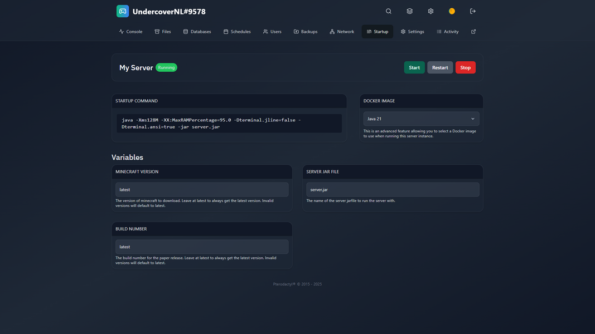Click the orange account avatar

pos(452,11)
